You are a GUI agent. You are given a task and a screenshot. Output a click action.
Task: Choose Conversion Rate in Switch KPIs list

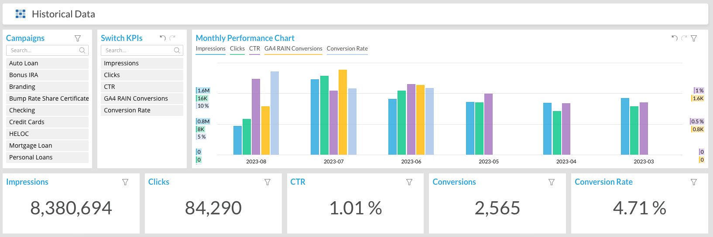pos(142,110)
